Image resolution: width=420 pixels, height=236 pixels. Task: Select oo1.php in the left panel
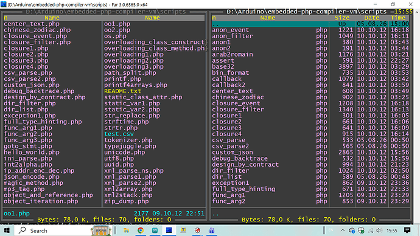(117, 24)
